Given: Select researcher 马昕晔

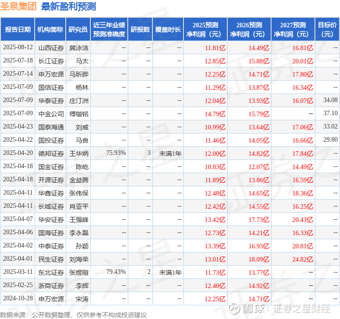Looking at the screenshot, I should (x=79, y=74).
